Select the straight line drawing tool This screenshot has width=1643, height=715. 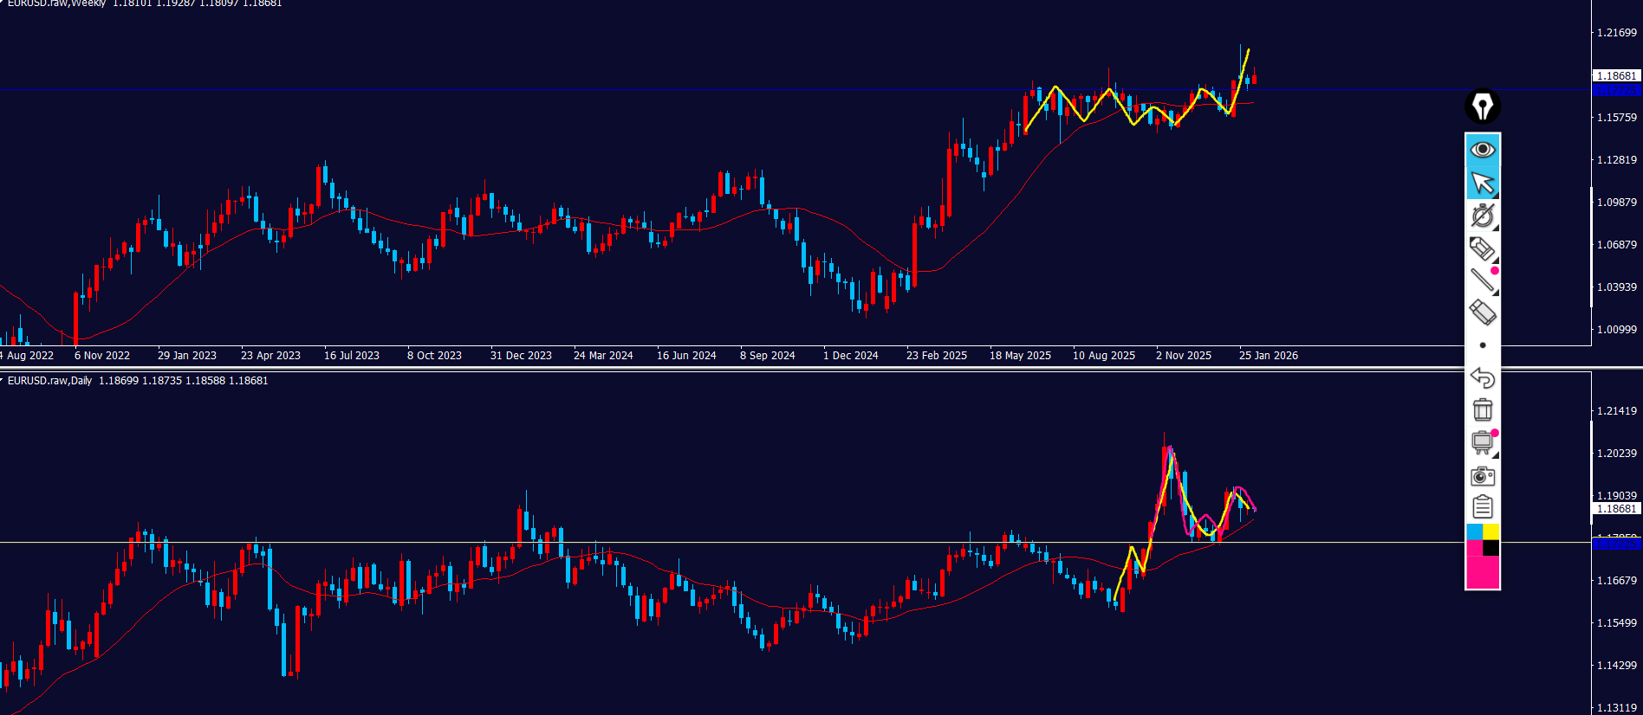click(1482, 280)
